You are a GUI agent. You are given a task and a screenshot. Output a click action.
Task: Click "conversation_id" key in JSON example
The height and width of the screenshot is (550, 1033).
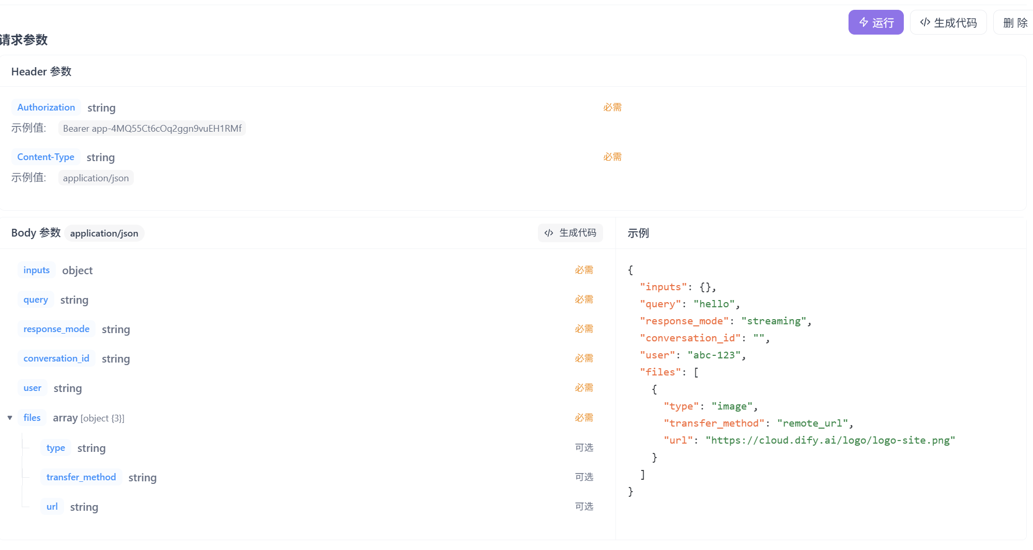tap(690, 338)
